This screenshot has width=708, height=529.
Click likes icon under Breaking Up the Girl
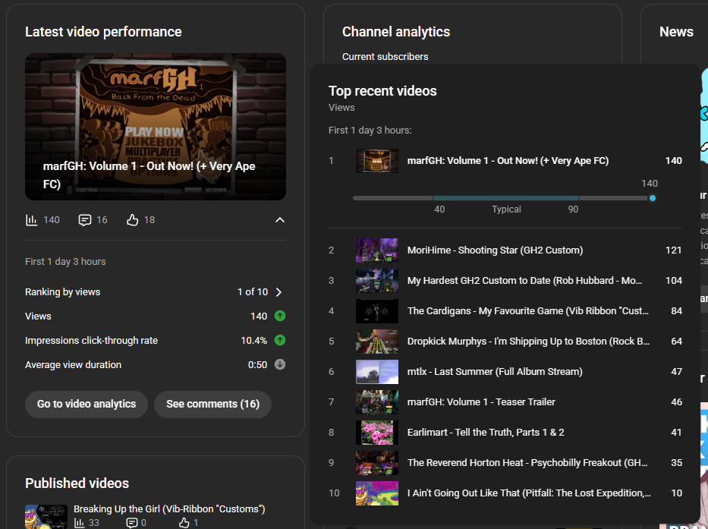click(x=184, y=522)
